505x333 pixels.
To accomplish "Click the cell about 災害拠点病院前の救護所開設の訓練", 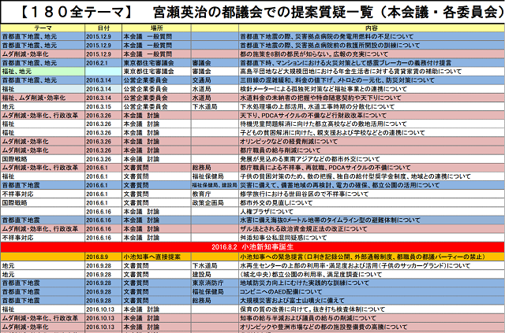I will [x=372, y=46].
